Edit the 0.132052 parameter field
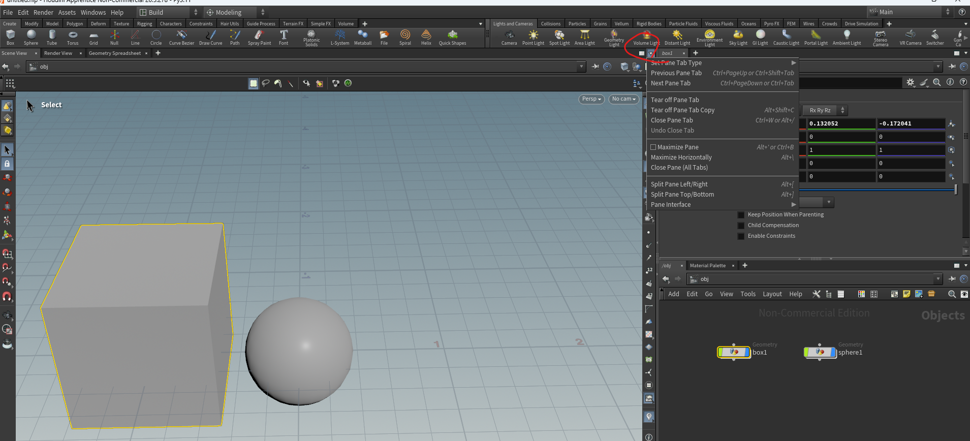 pyautogui.click(x=841, y=123)
